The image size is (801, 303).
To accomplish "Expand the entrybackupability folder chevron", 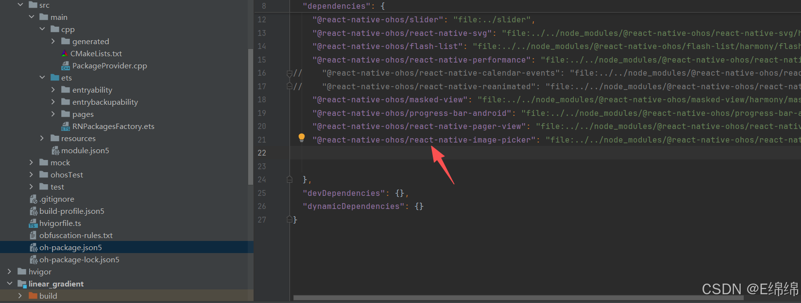I will (x=53, y=102).
